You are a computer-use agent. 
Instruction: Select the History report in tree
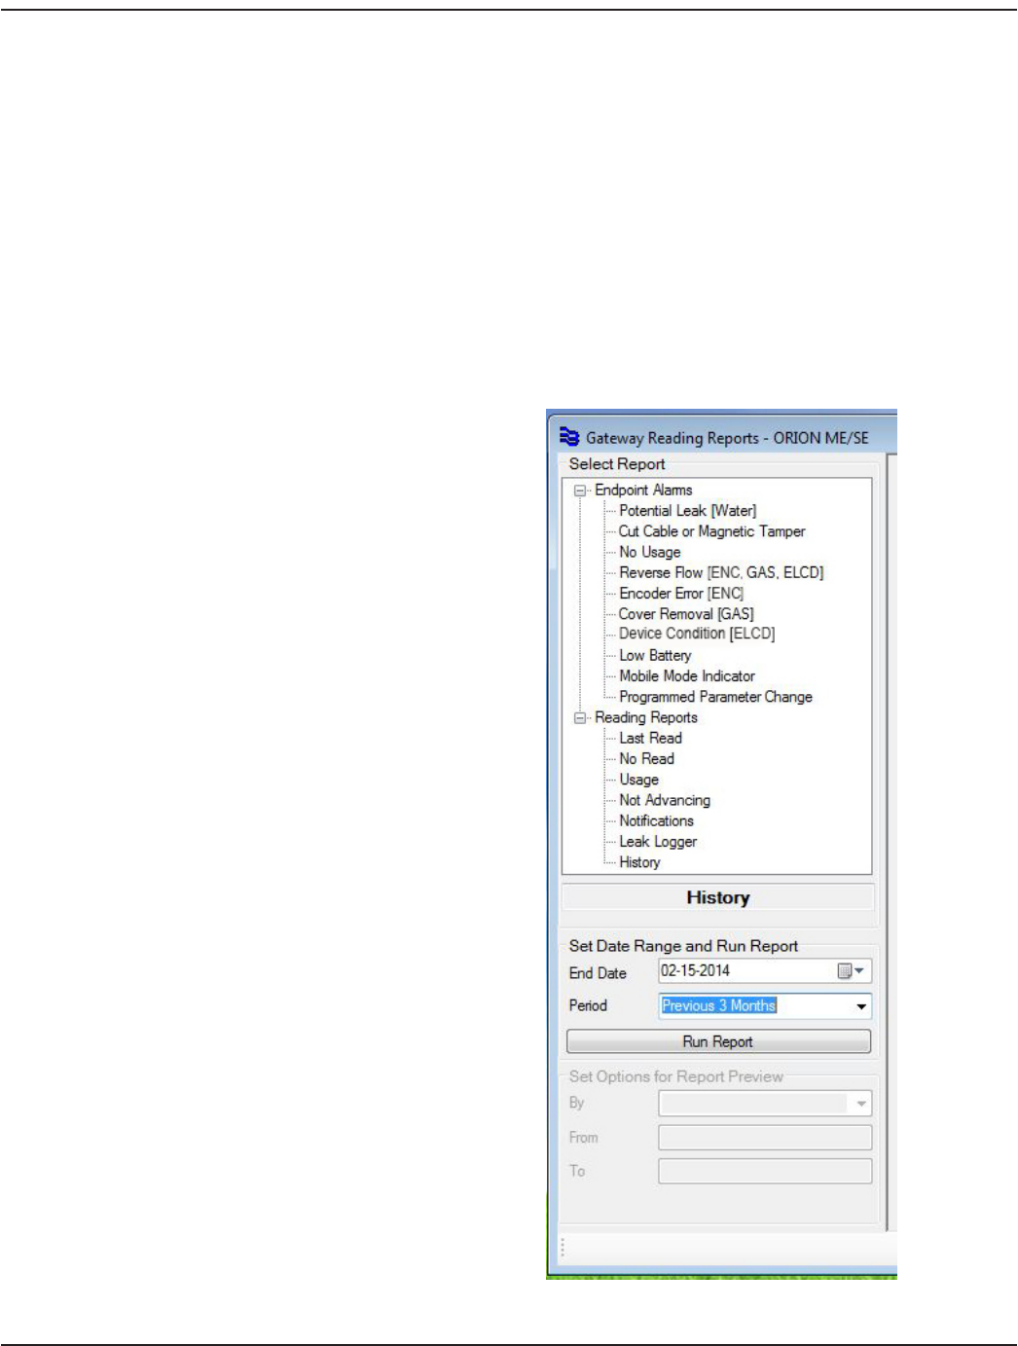639,862
